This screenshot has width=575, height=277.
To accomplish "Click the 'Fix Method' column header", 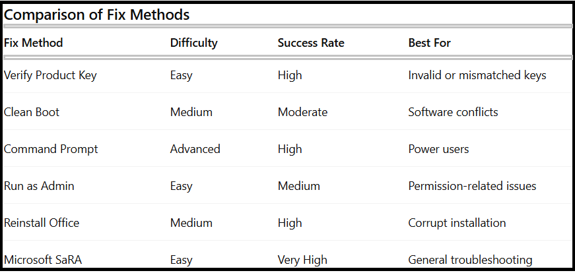I will coord(34,43).
